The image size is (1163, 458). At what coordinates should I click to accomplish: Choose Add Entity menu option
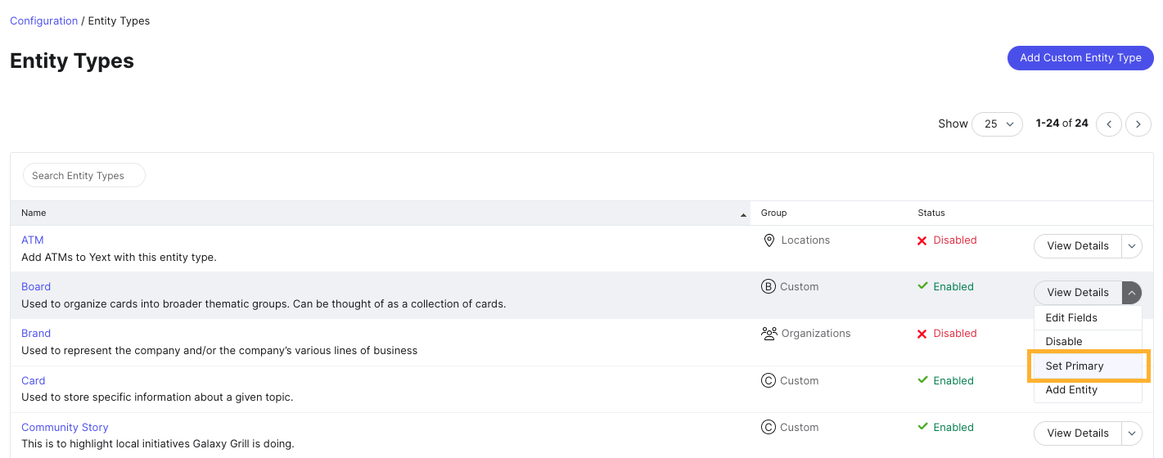[x=1071, y=390]
